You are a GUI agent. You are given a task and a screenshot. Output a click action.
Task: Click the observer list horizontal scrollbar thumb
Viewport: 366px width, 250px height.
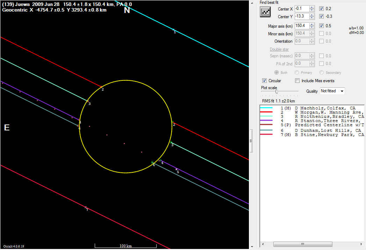[303, 244]
